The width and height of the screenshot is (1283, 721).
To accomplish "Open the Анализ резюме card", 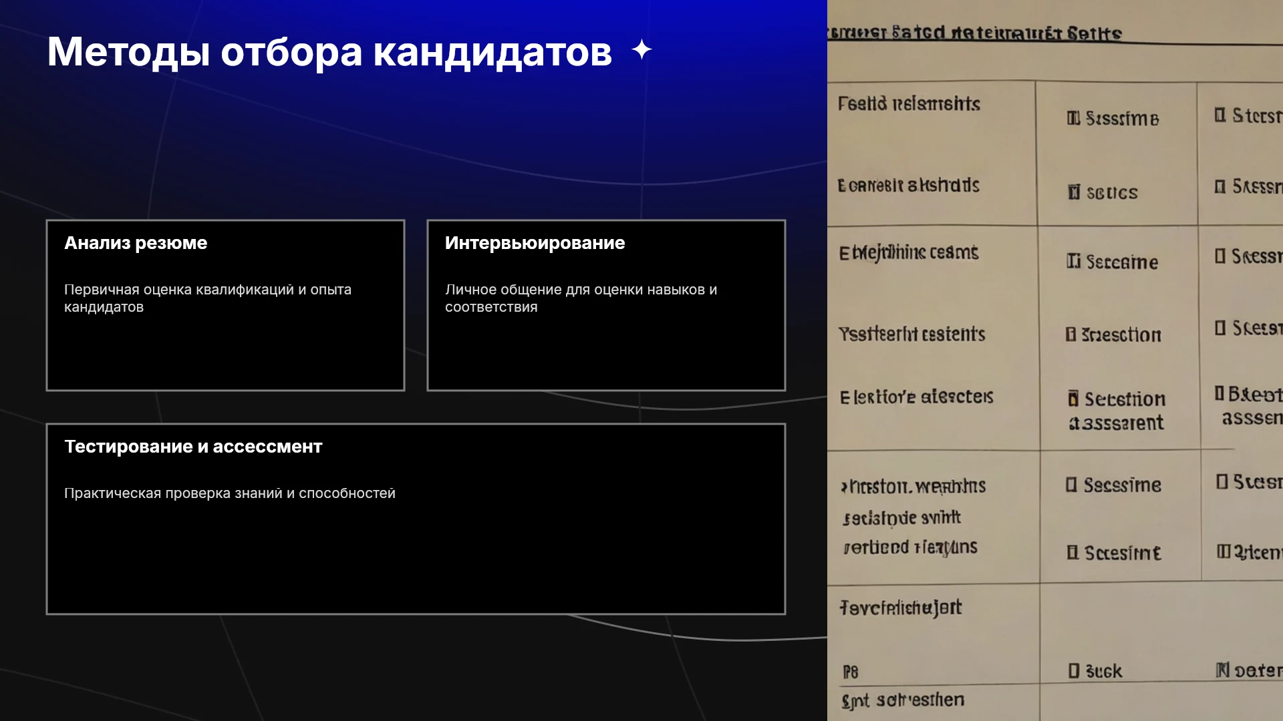I will 225,305.
